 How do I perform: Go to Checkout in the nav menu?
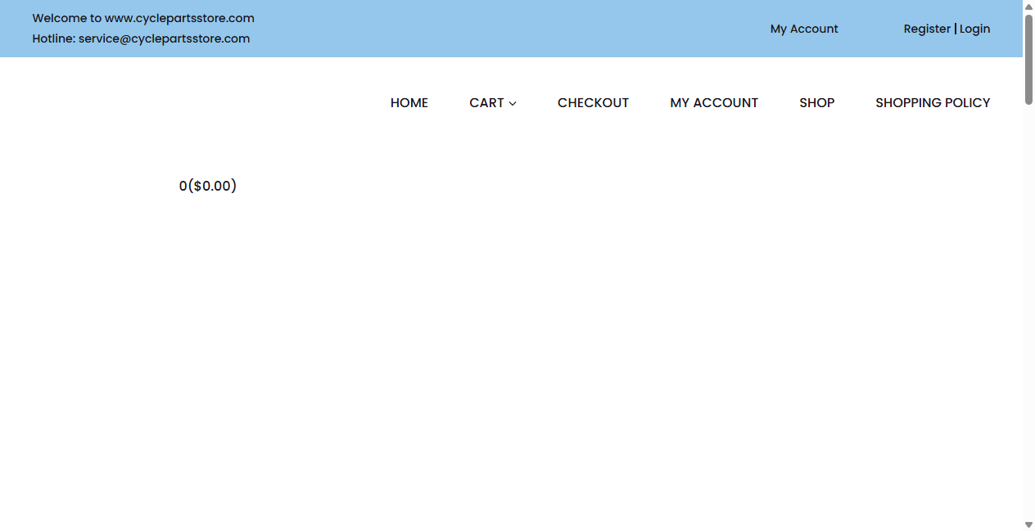point(593,102)
